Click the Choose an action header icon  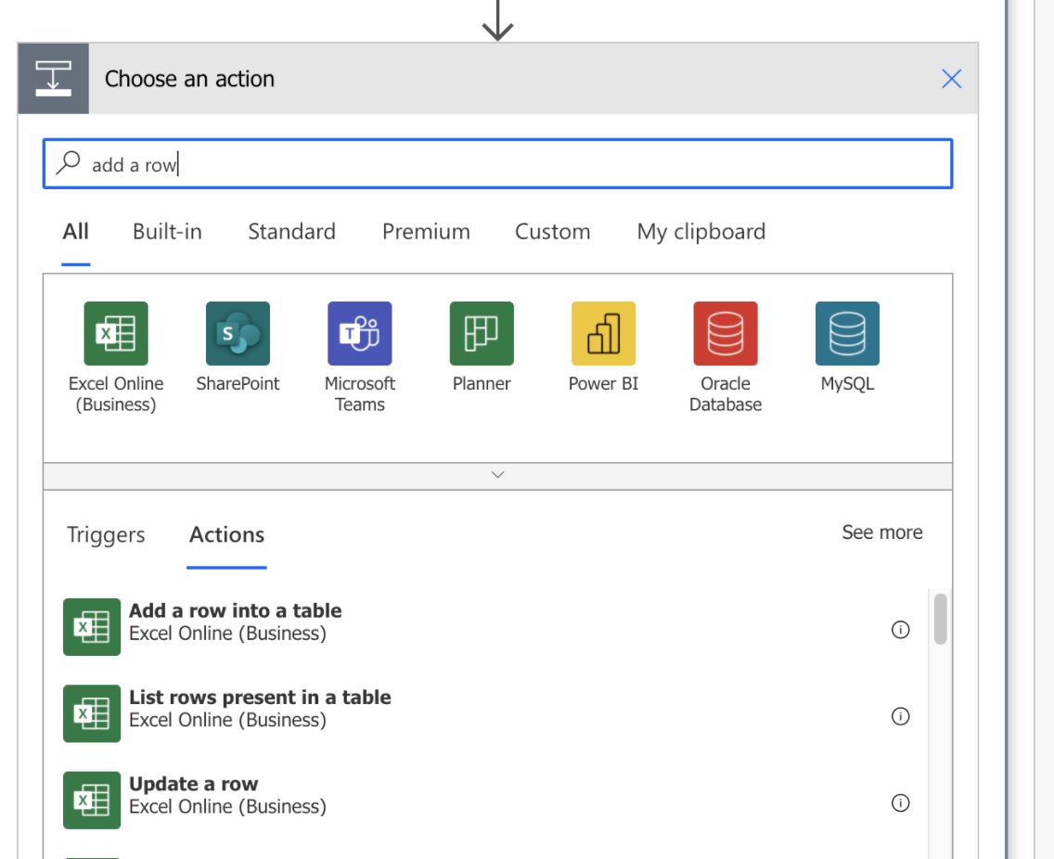(x=53, y=79)
